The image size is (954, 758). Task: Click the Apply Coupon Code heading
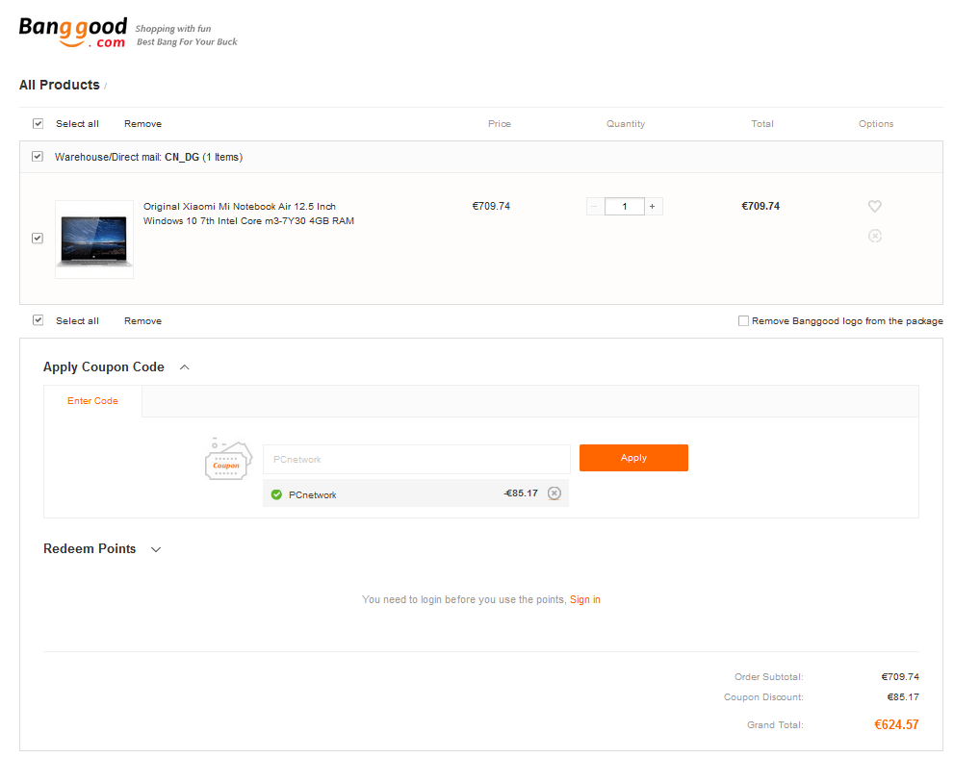pos(103,367)
